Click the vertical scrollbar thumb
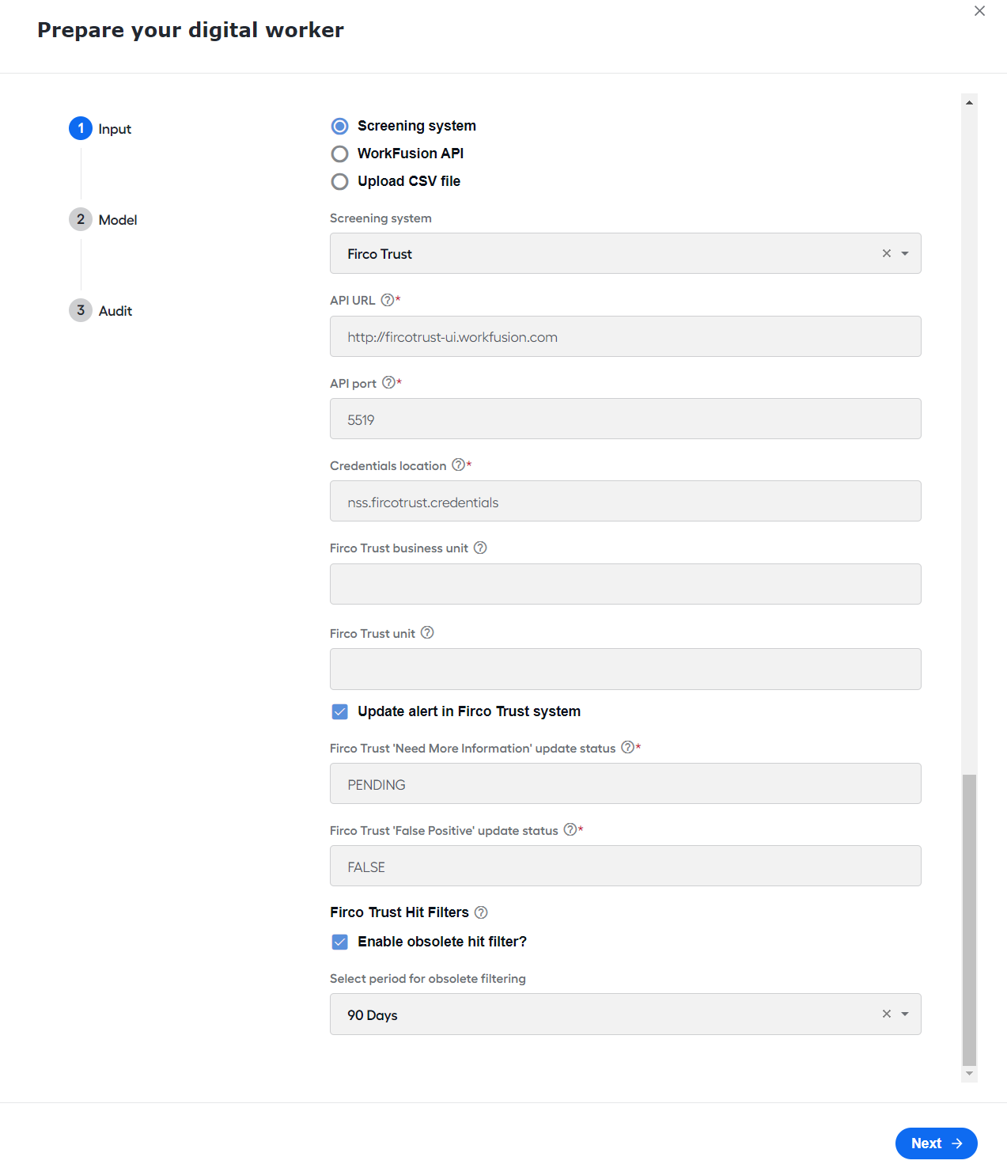 969,920
